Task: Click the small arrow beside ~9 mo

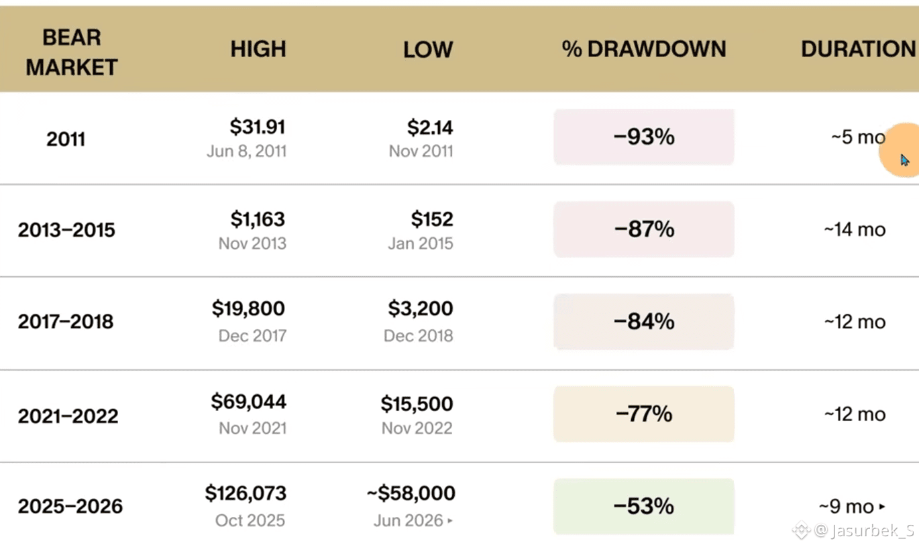Action: pyautogui.click(x=882, y=507)
